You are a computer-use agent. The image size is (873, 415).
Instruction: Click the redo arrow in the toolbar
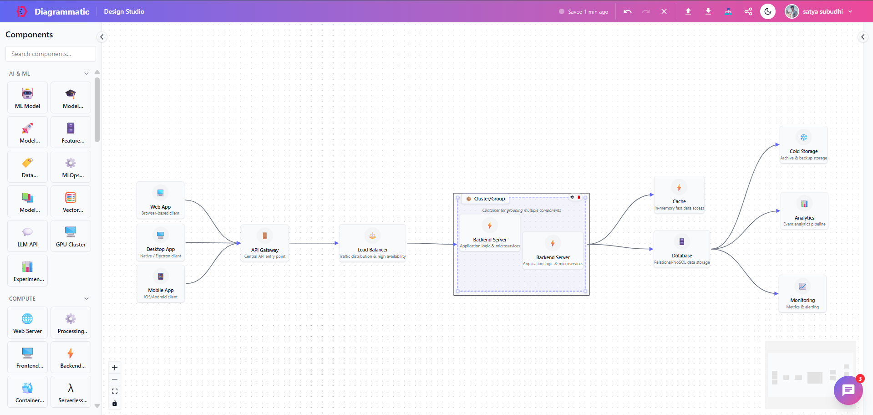point(645,11)
